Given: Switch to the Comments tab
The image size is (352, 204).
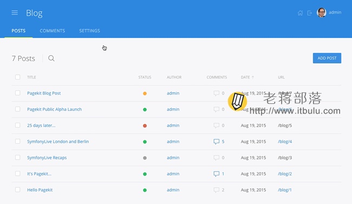Looking at the screenshot, I should [x=53, y=31].
